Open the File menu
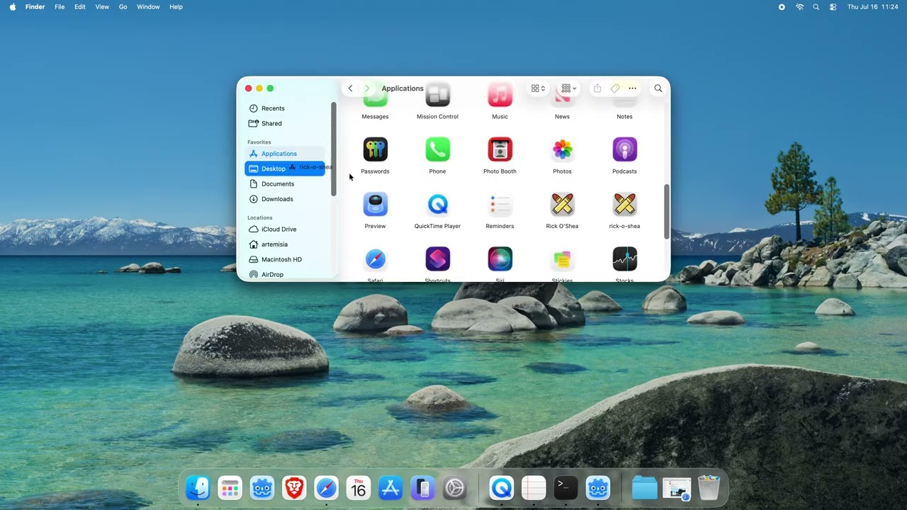 click(60, 7)
